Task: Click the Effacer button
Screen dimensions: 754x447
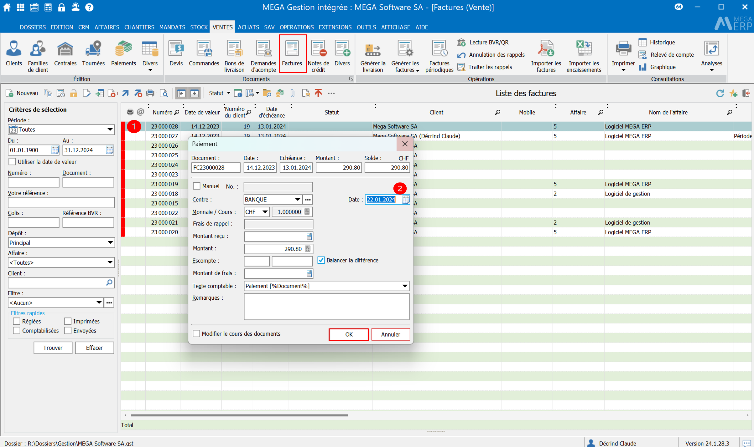Action: click(94, 348)
